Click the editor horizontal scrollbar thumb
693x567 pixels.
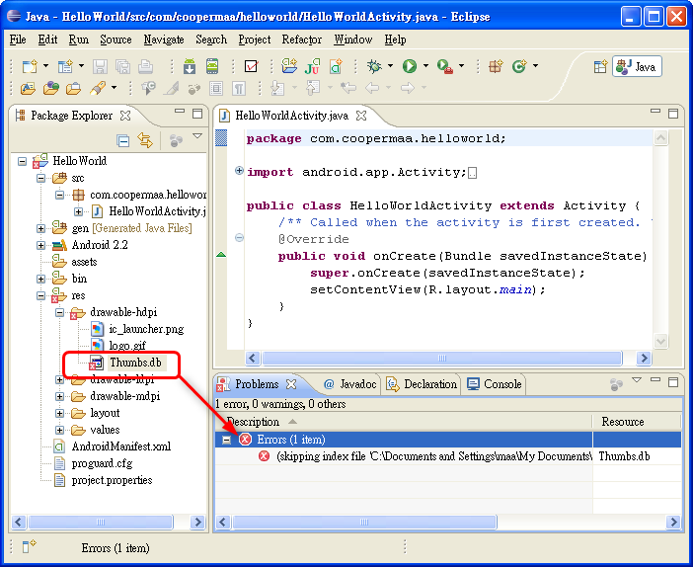pos(442,359)
